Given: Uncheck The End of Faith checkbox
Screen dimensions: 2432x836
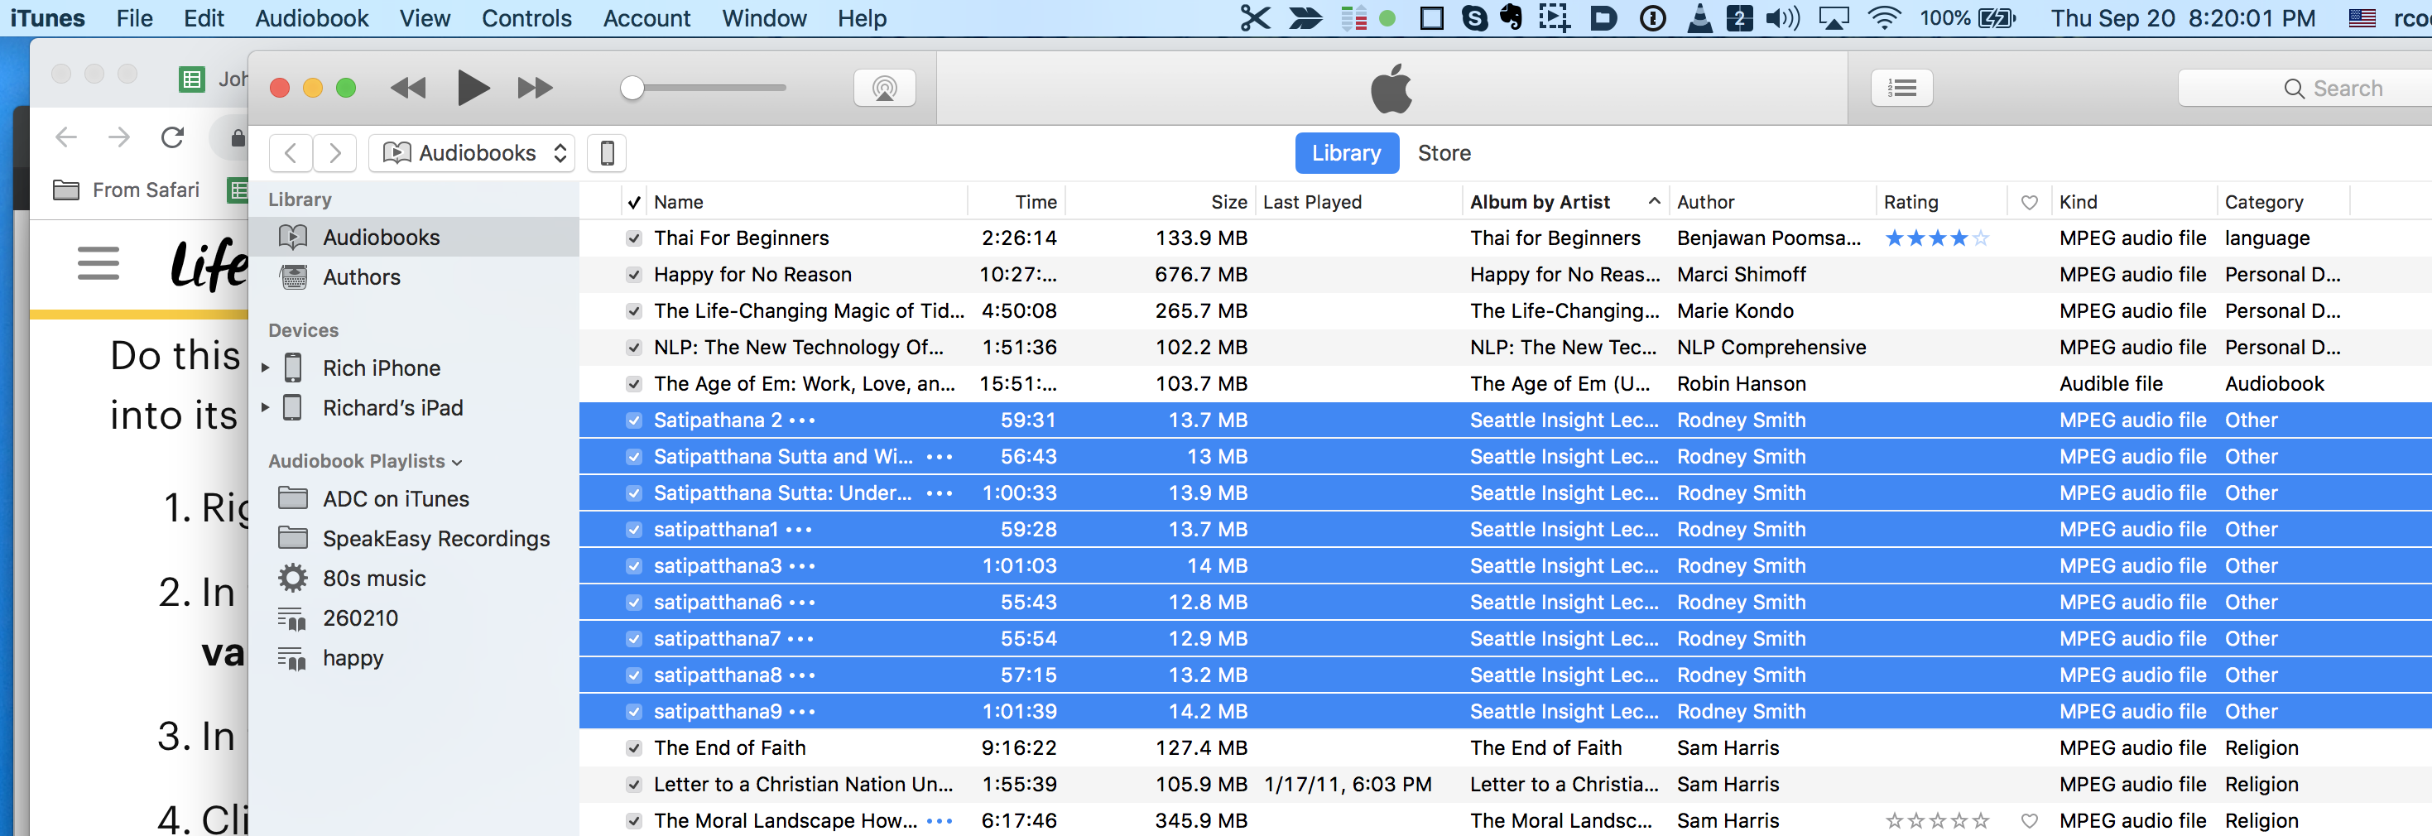Looking at the screenshot, I should 633,748.
